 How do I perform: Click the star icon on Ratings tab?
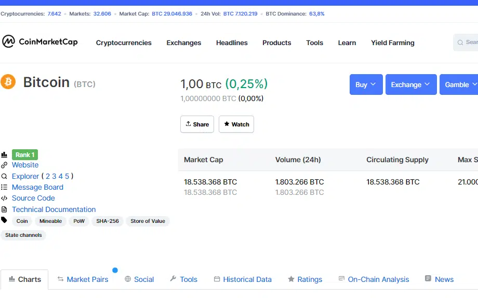click(x=291, y=279)
